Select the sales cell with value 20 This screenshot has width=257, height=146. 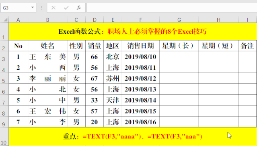[x=95, y=122]
